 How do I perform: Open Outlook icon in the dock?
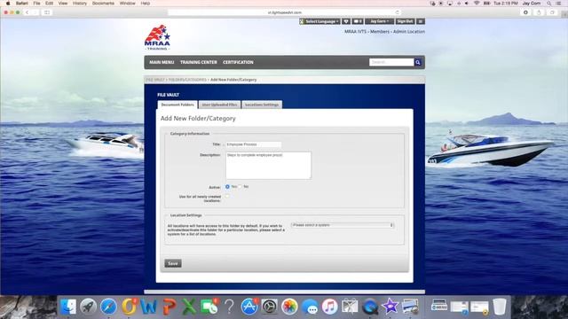click(x=129, y=307)
